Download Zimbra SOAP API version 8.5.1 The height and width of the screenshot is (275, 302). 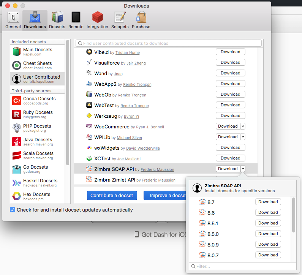tap(268, 223)
